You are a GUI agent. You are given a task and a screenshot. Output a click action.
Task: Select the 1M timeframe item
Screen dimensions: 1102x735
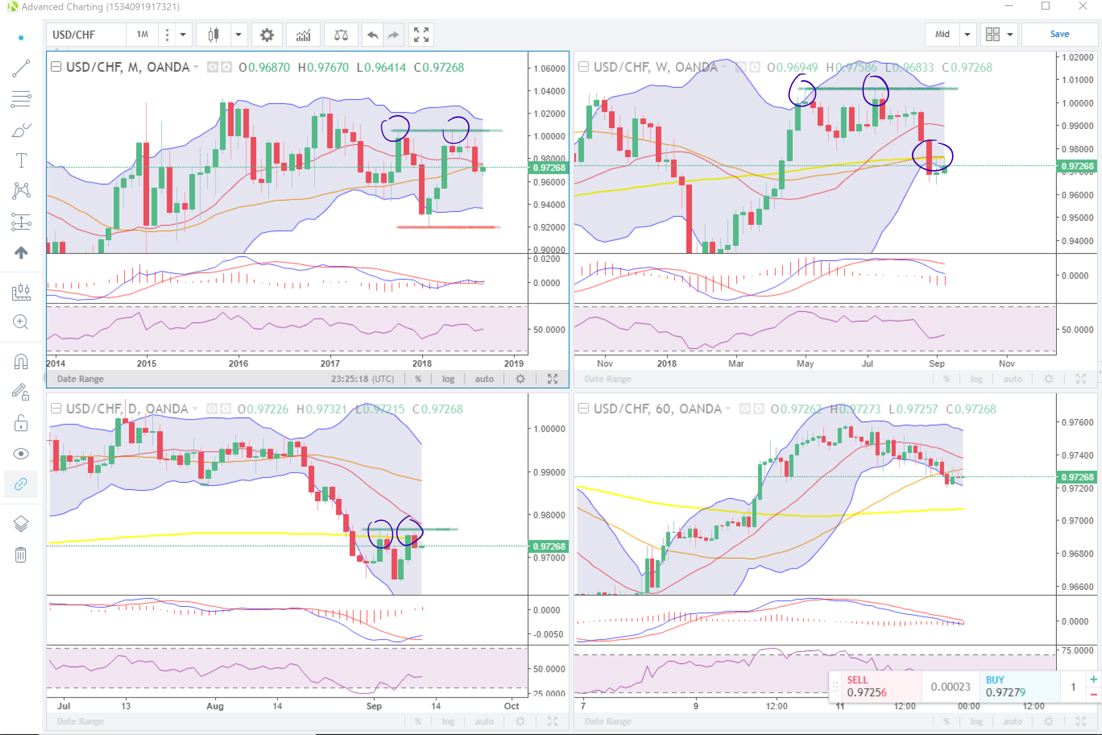(142, 34)
